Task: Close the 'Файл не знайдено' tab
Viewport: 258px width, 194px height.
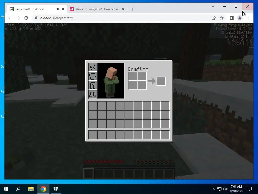Action: [123, 9]
